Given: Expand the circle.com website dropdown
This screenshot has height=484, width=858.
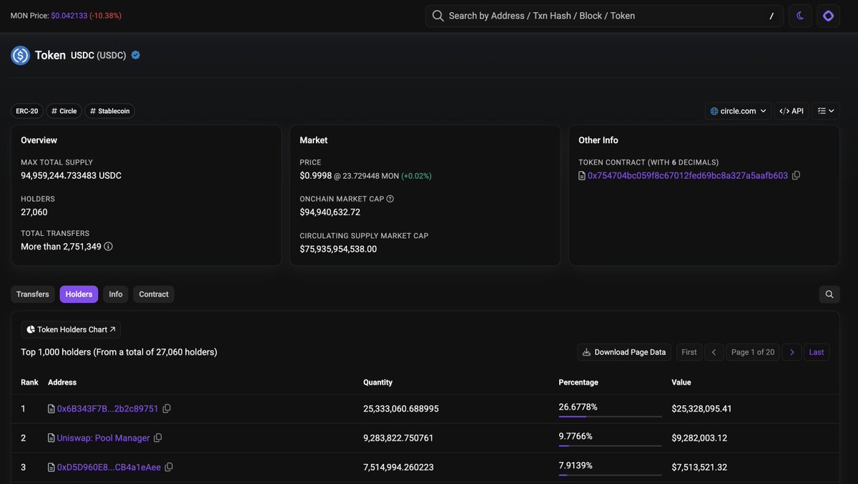Looking at the screenshot, I should (x=739, y=111).
